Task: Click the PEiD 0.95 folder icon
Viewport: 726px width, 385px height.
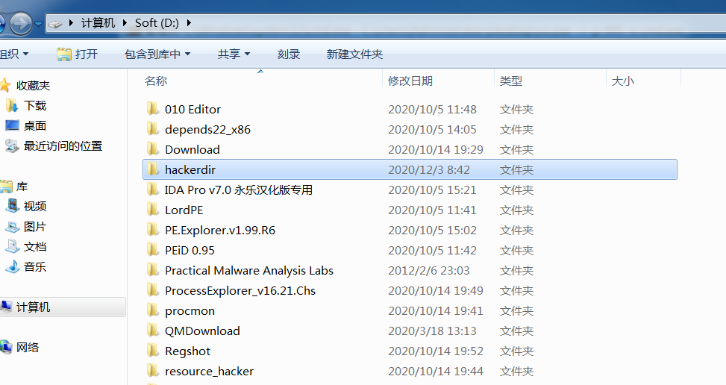Action: point(152,250)
